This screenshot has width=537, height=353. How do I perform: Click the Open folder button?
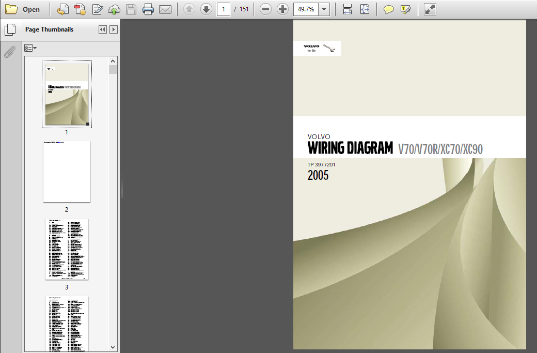pos(23,9)
